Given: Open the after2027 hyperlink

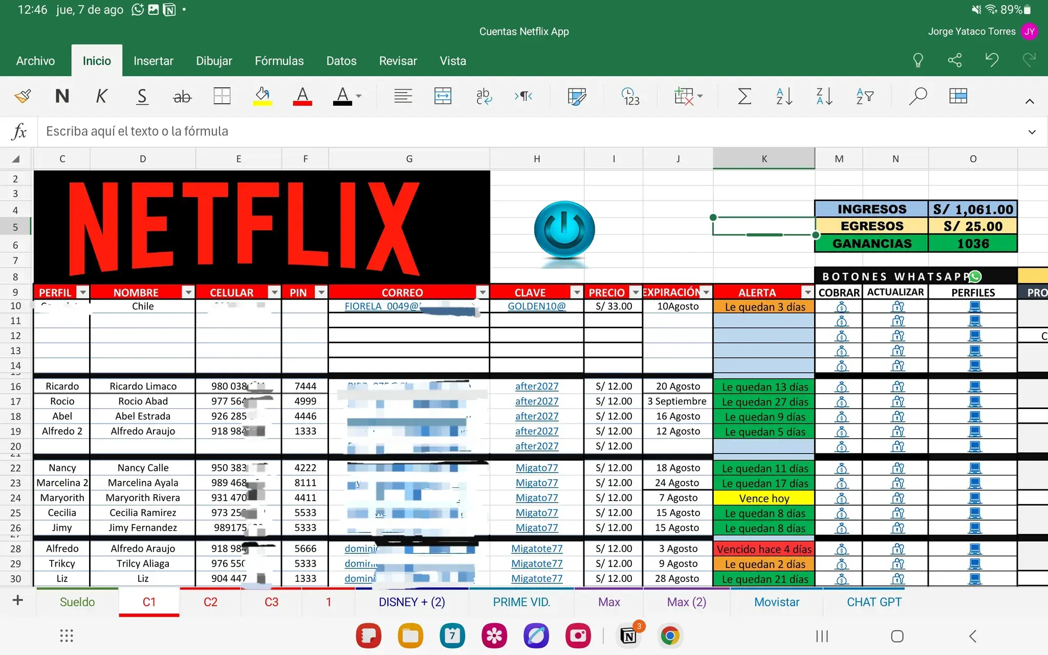Looking at the screenshot, I should (536, 386).
